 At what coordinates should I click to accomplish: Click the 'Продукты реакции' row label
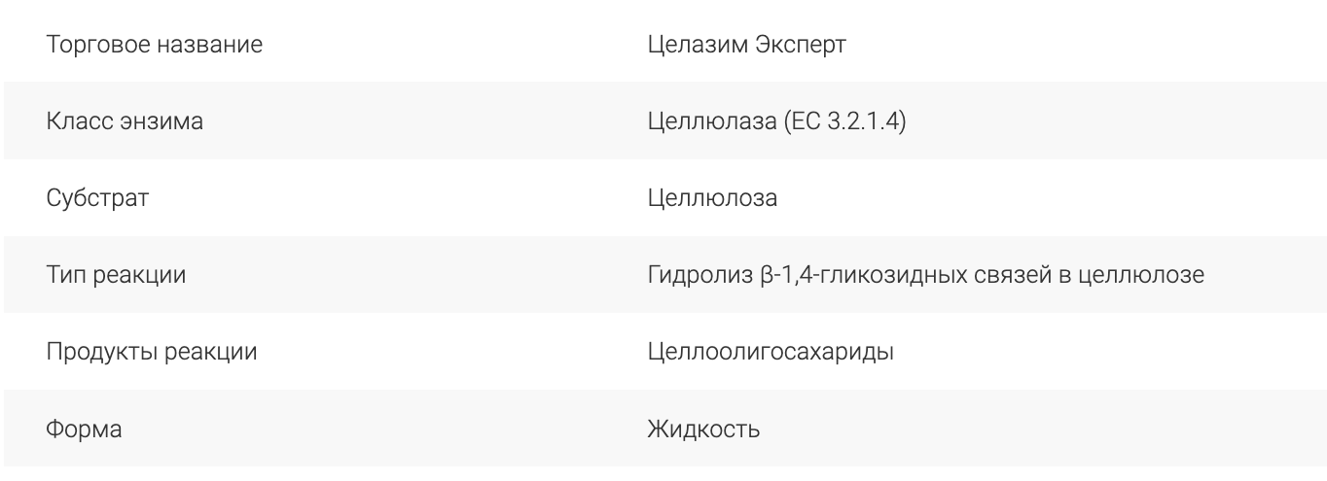[152, 352]
